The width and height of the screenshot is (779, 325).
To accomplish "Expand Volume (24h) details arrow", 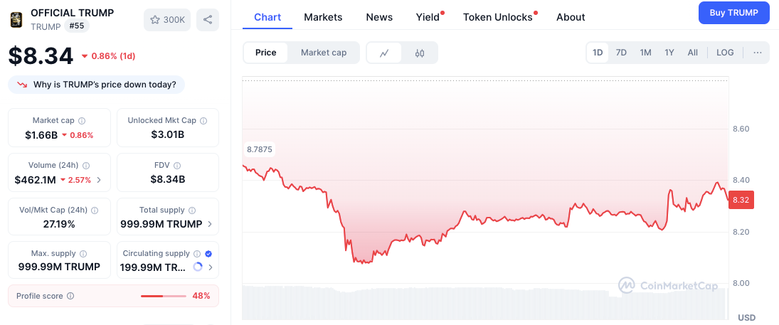I will (99, 180).
